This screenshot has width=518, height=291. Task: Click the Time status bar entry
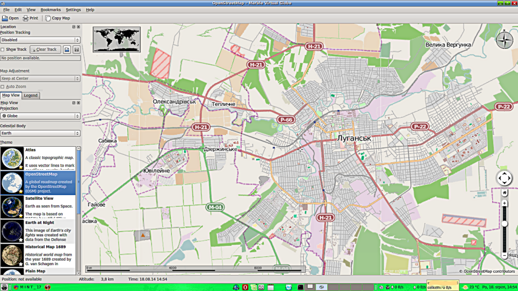(148, 279)
